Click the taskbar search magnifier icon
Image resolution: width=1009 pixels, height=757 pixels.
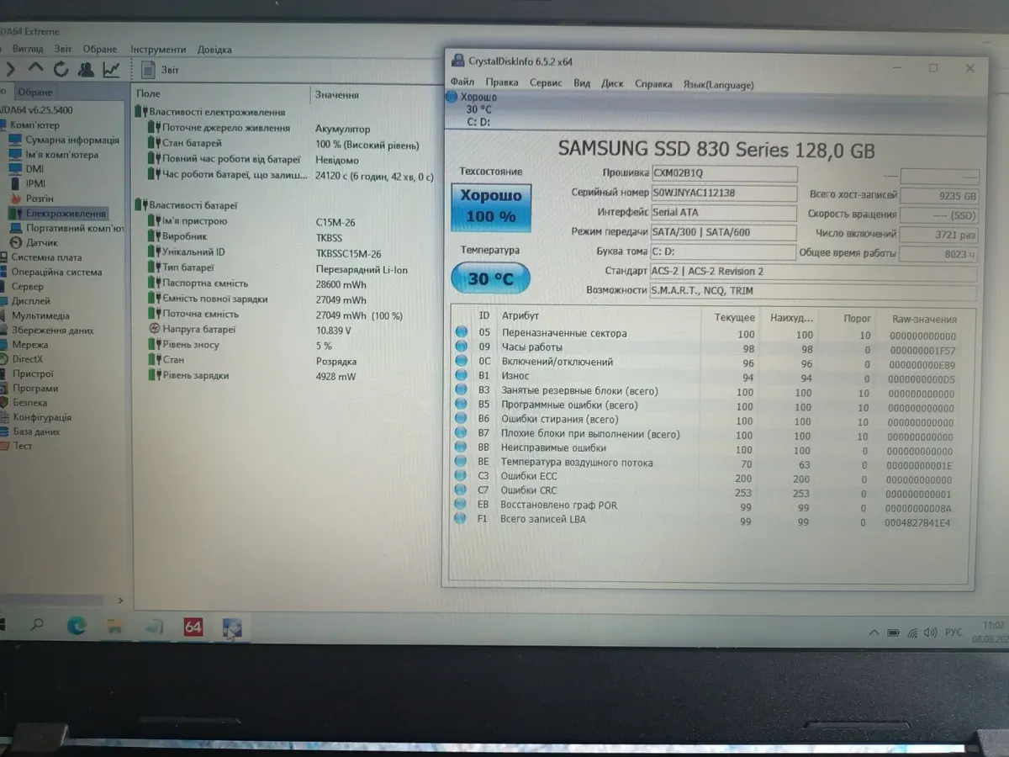pos(37,625)
